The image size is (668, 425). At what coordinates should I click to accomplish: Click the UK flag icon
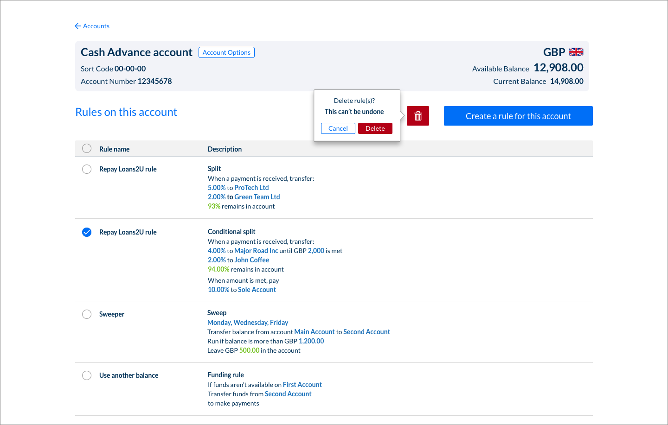(576, 52)
